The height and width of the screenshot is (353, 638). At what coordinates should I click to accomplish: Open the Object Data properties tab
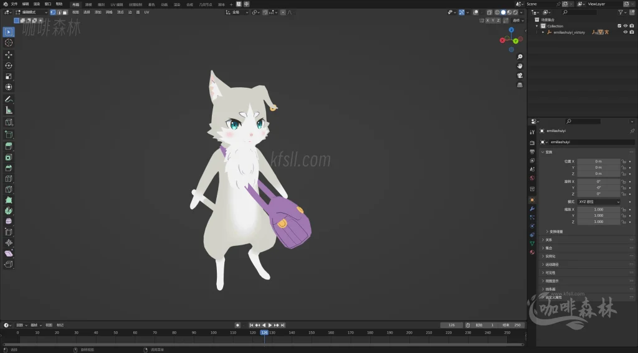coord(532,243)
